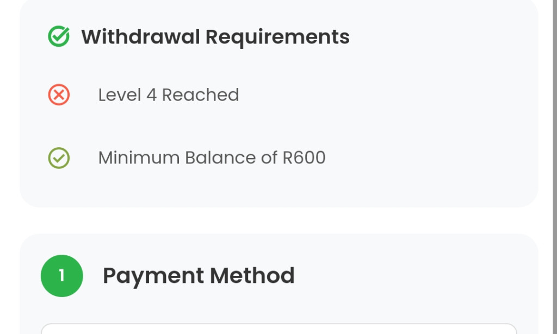Click the Level 4 Reached label
This screenshot has height=334, width=557.
(168, 94)
